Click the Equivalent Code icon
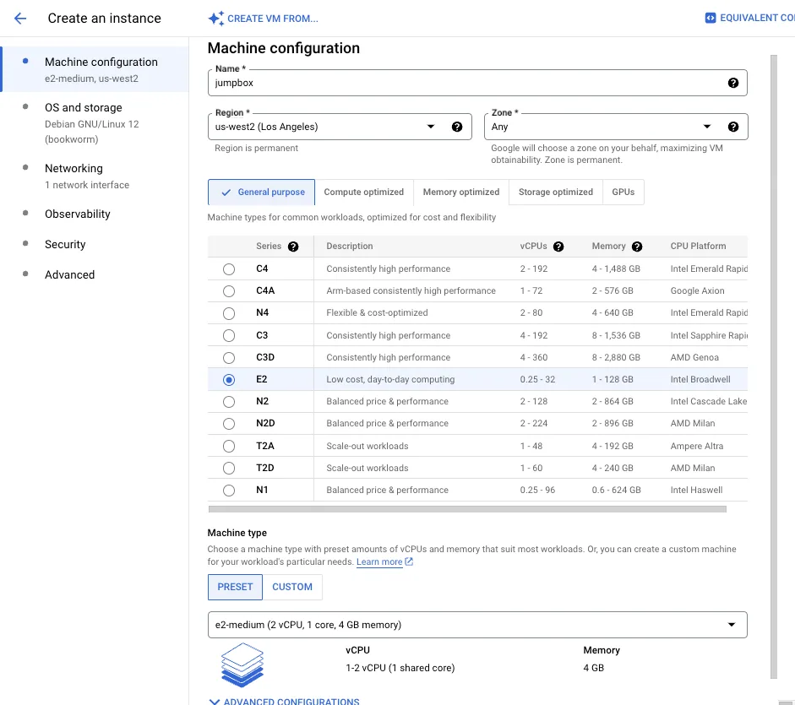 click(x=711, y=18)
